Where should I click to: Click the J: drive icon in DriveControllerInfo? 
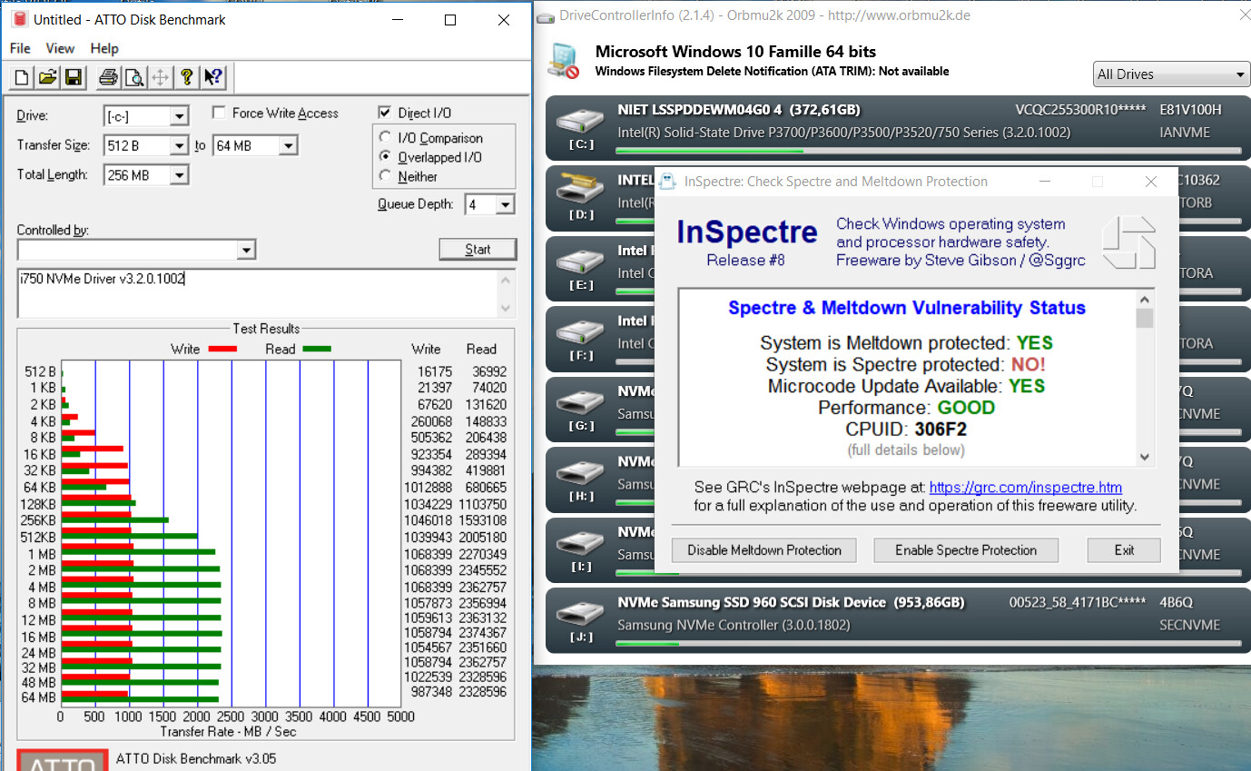[x=579, y=615]
